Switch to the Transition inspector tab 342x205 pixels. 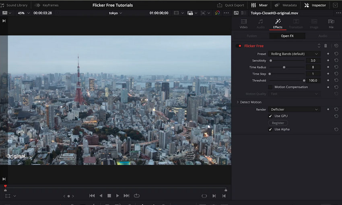296,24
